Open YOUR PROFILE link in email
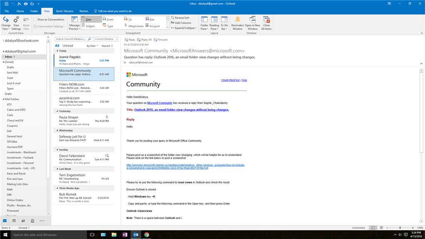 (x=230, y=80)
